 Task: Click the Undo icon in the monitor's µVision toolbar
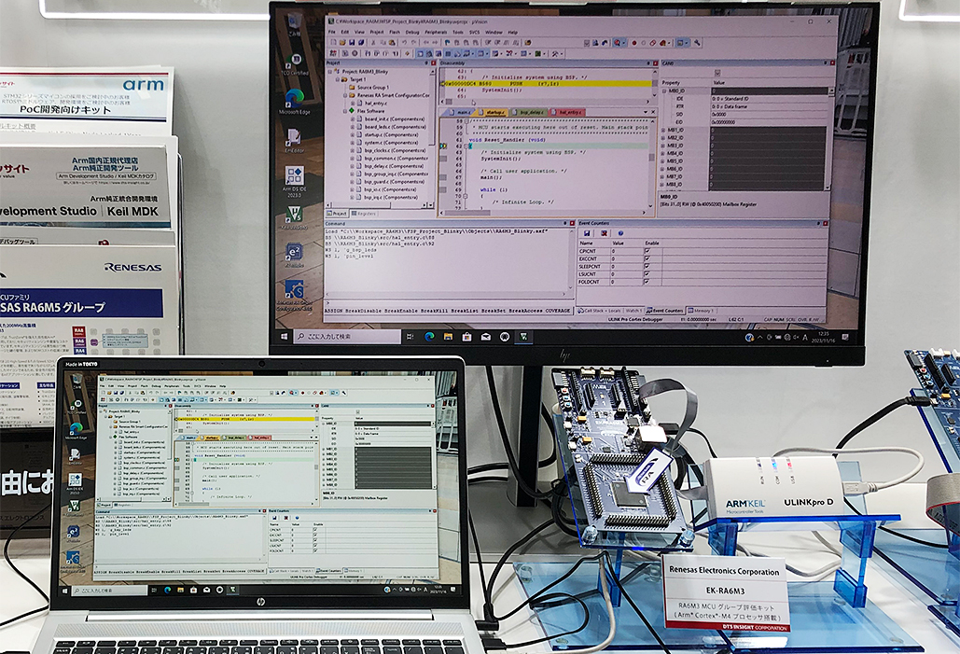[404, 43]
